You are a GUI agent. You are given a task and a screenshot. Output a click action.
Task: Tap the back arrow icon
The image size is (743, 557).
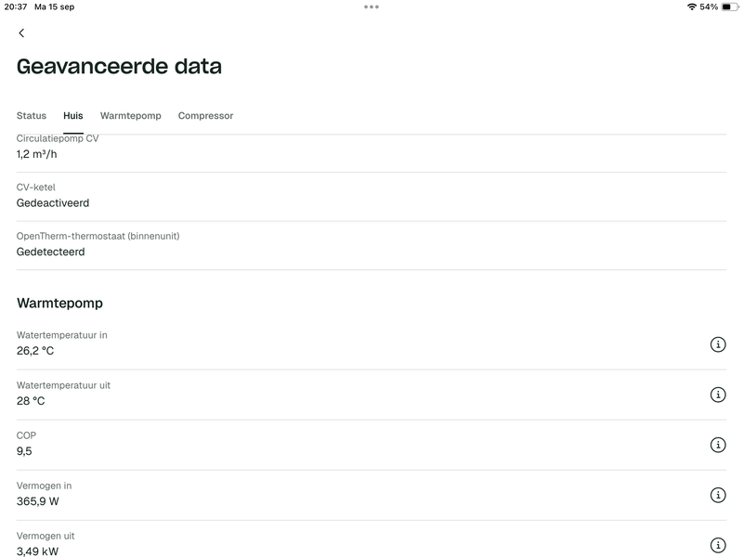coord(21,33)
